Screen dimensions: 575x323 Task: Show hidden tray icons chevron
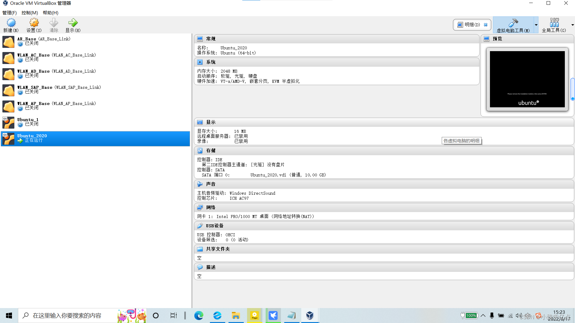pos(483,316)
